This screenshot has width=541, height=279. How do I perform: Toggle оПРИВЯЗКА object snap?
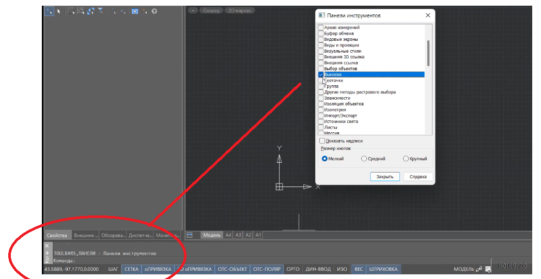pyautogui.click(x=158, y=269)
